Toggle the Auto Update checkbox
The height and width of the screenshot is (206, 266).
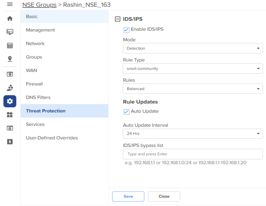point(126,112)
